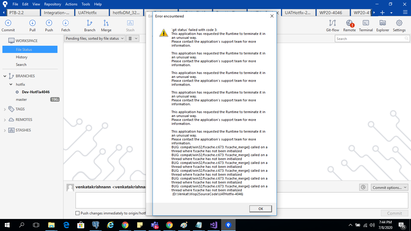Open File Explorer in taskbar
This screenshot has height=231, width=411.
(x=51, y=225)
